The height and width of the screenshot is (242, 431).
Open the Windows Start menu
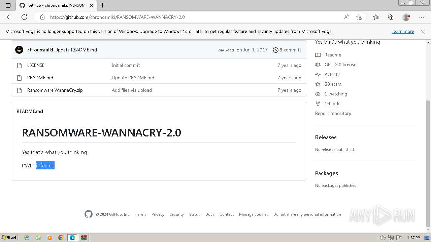(9, 237)
